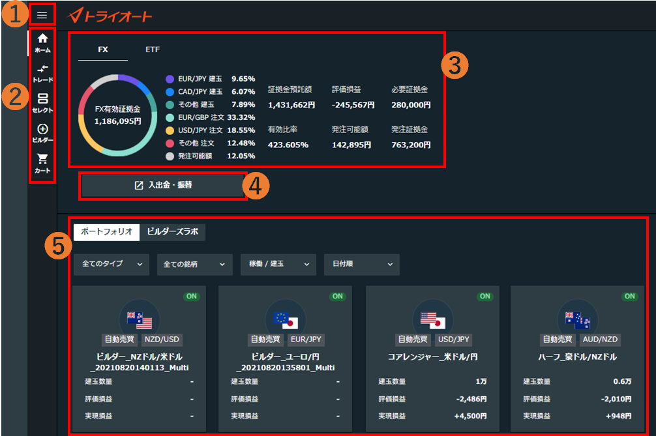
Task: Switch to the FX tab
Action: (x=103, y=50)
